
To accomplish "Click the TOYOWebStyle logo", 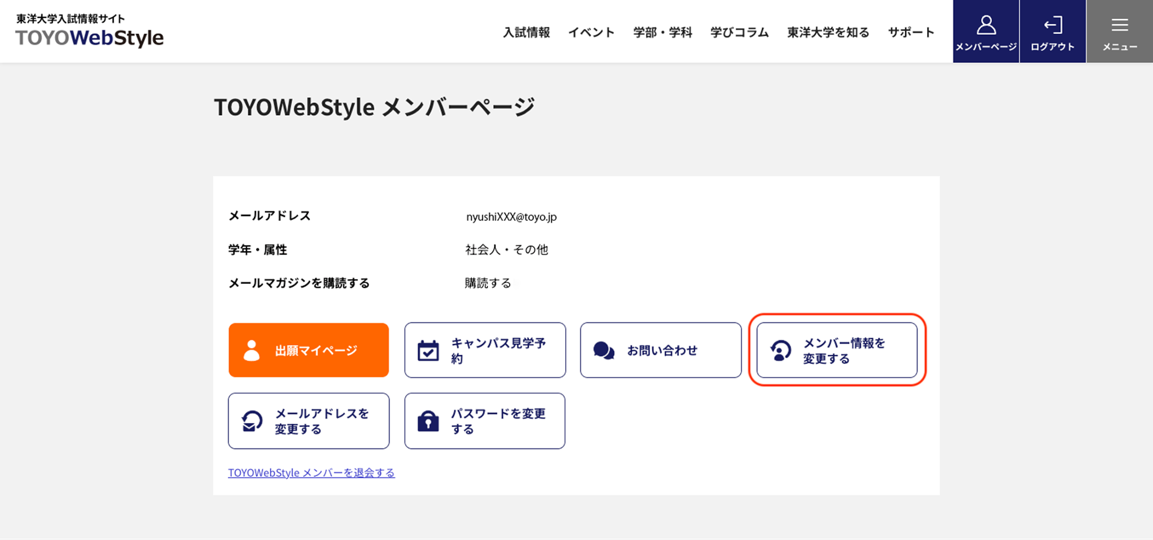I will click(x=89, y=37).
